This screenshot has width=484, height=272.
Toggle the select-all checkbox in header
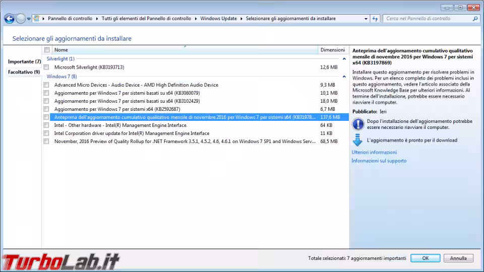point(47,50)
